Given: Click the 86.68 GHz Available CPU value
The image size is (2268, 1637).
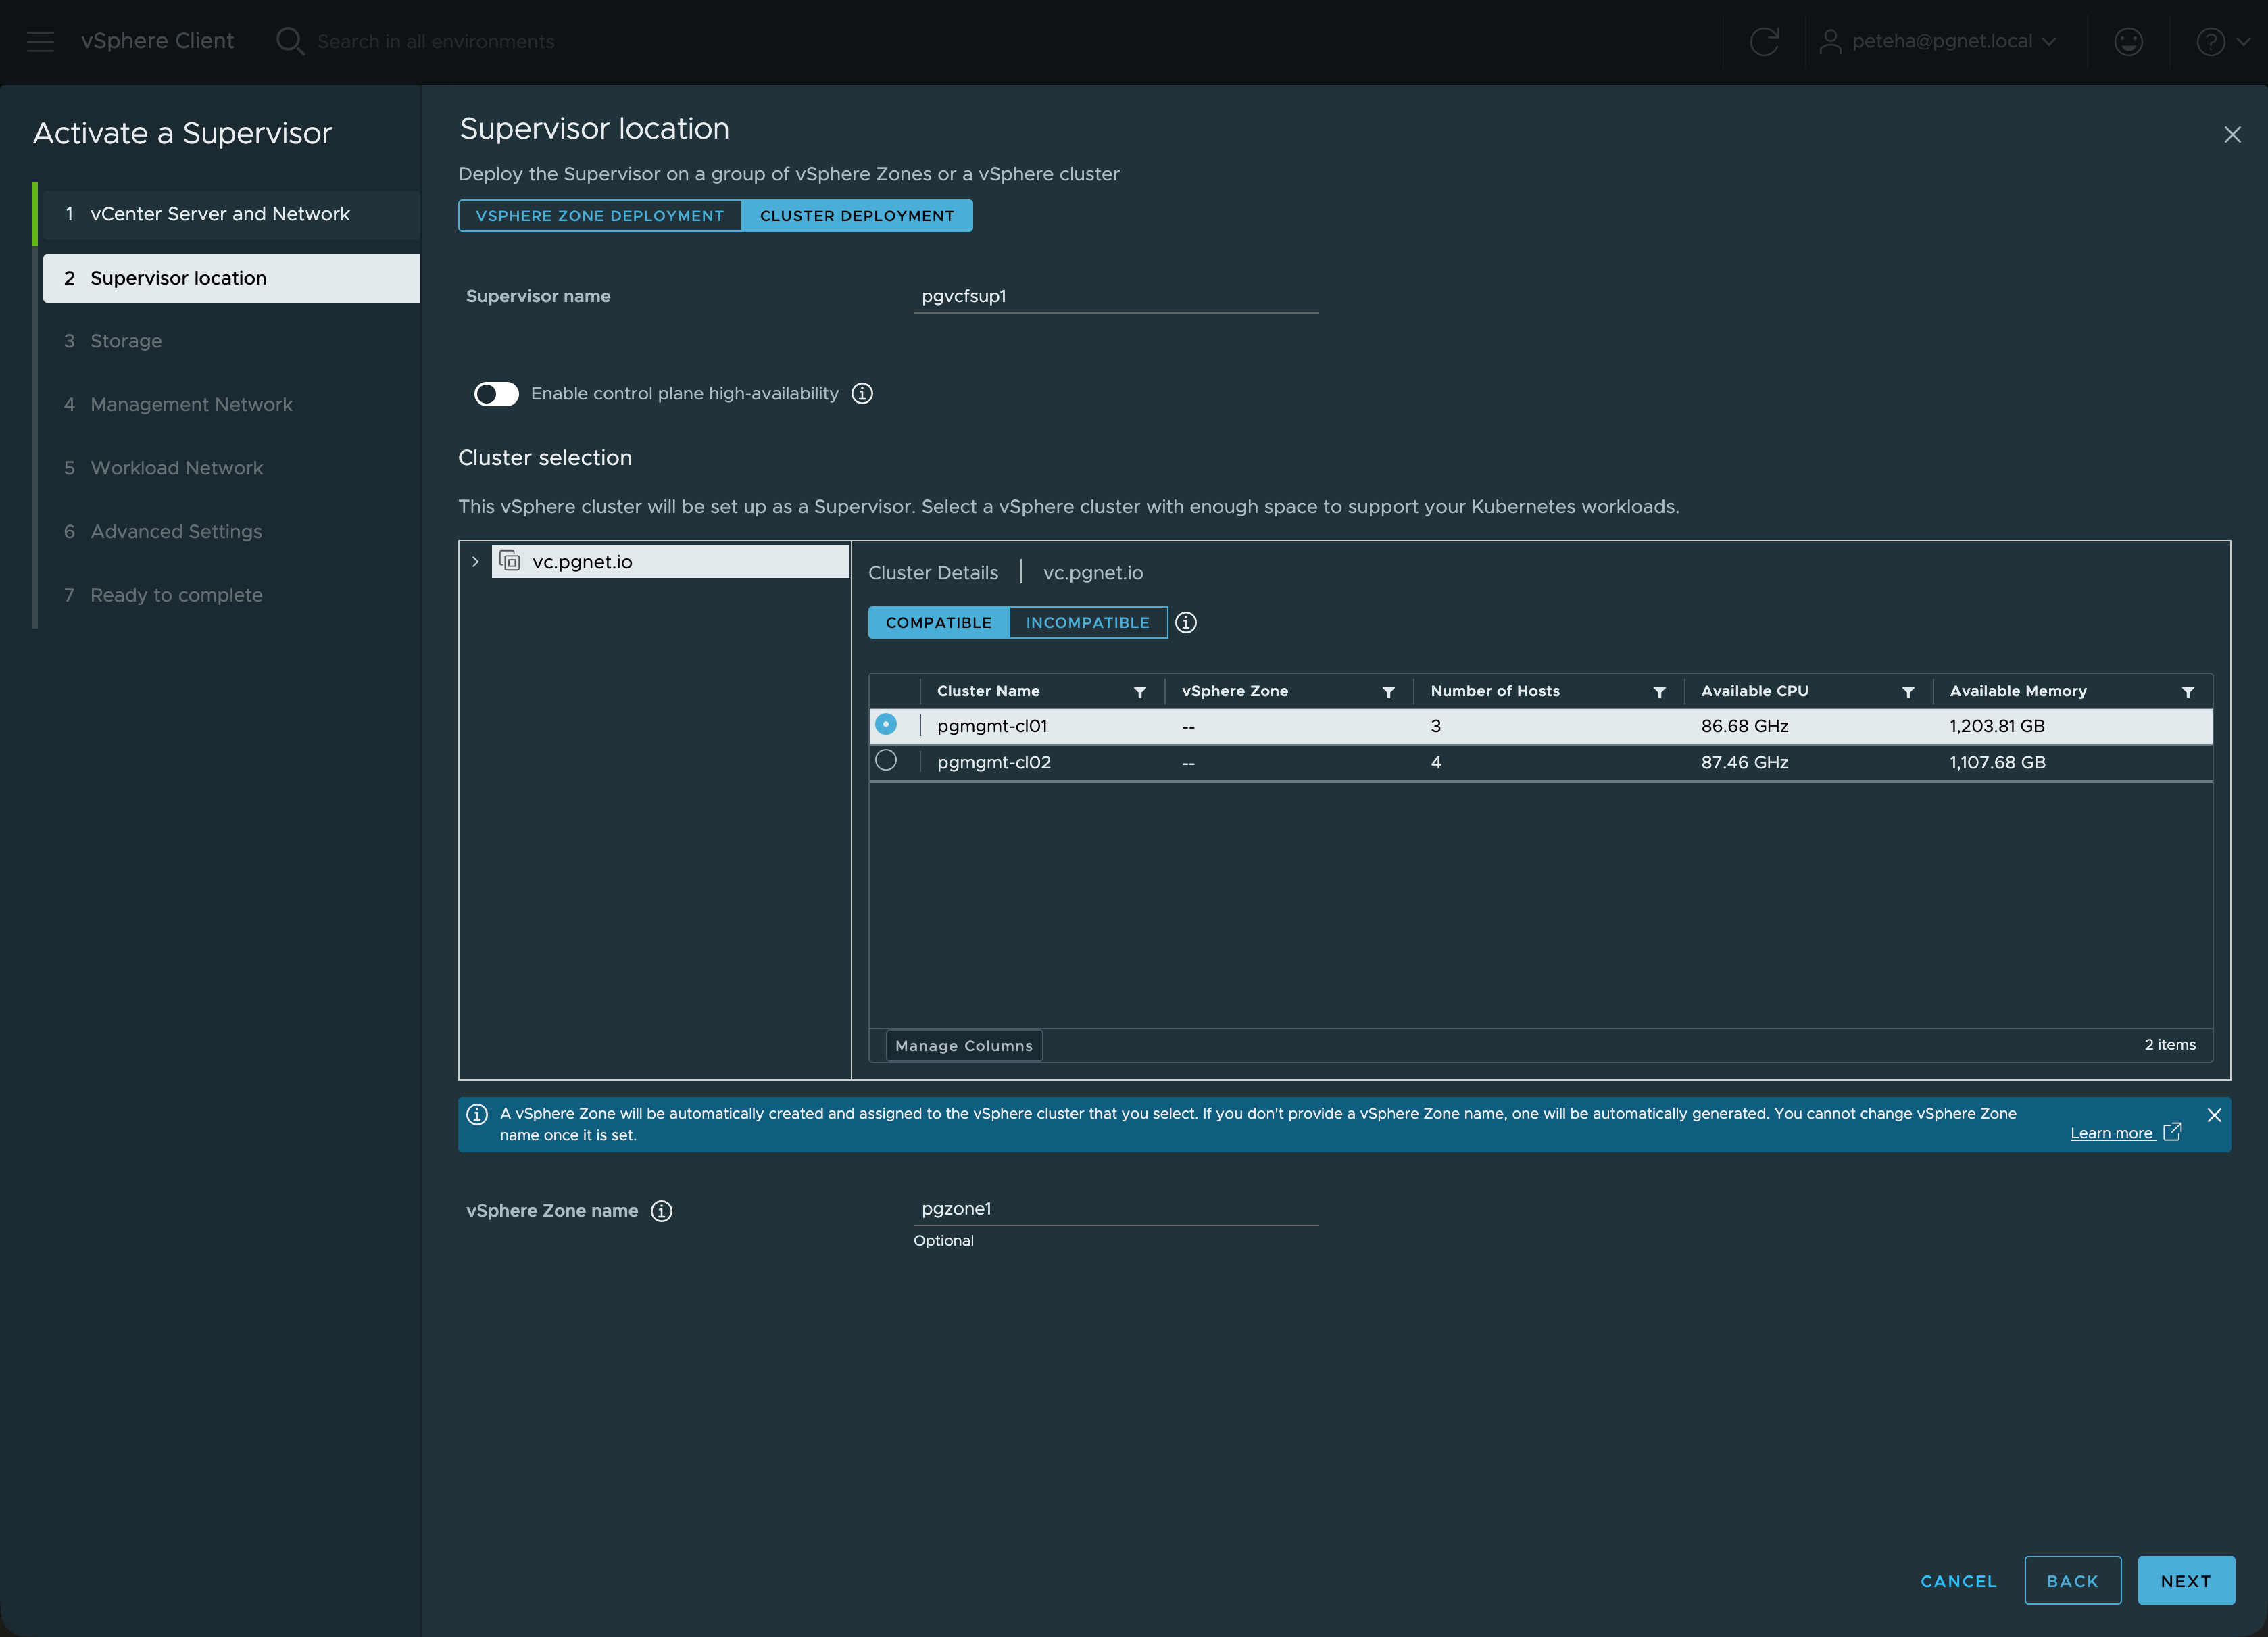Looking at the screenshot, I should pos(1745,726).
